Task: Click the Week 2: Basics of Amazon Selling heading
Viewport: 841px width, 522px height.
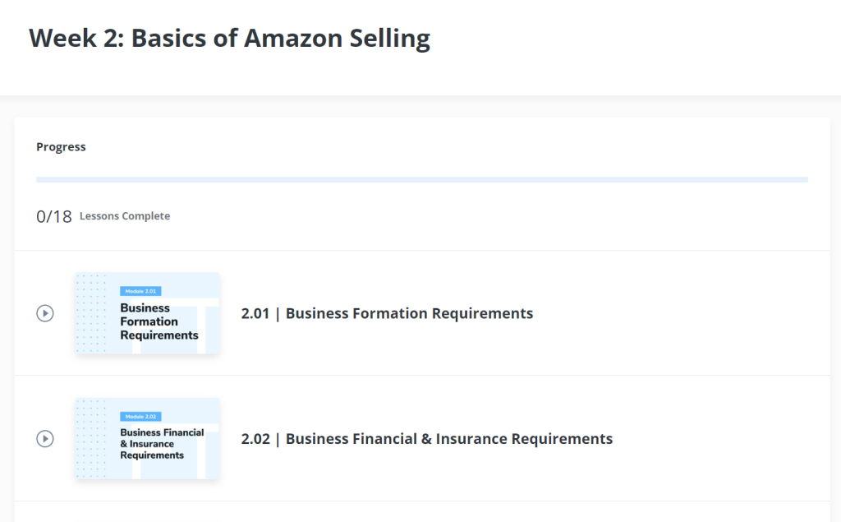Action: [x=230, y=38]
